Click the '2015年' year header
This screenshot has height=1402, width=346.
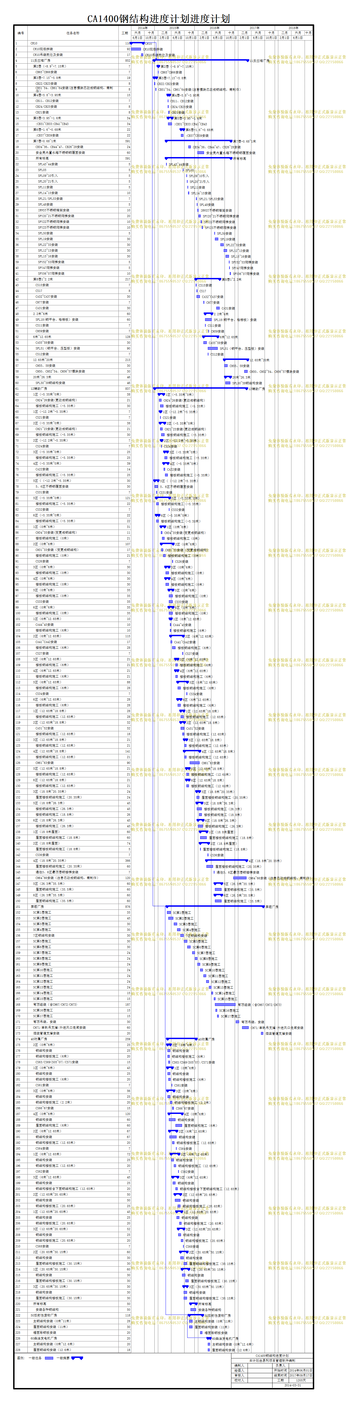click(174, 28)
